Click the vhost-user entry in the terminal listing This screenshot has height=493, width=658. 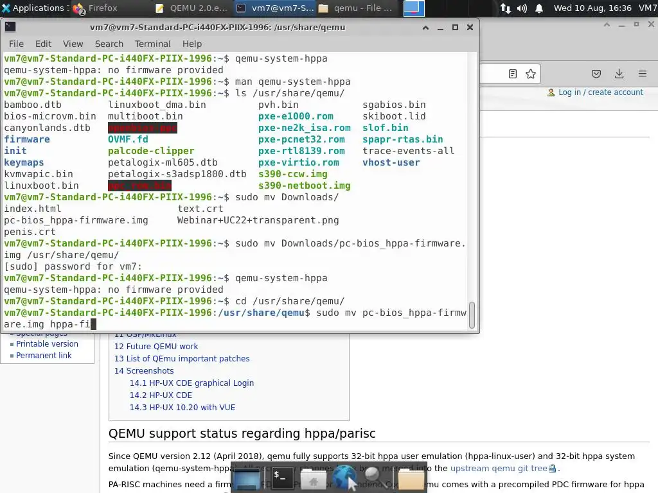coord(391,162)
